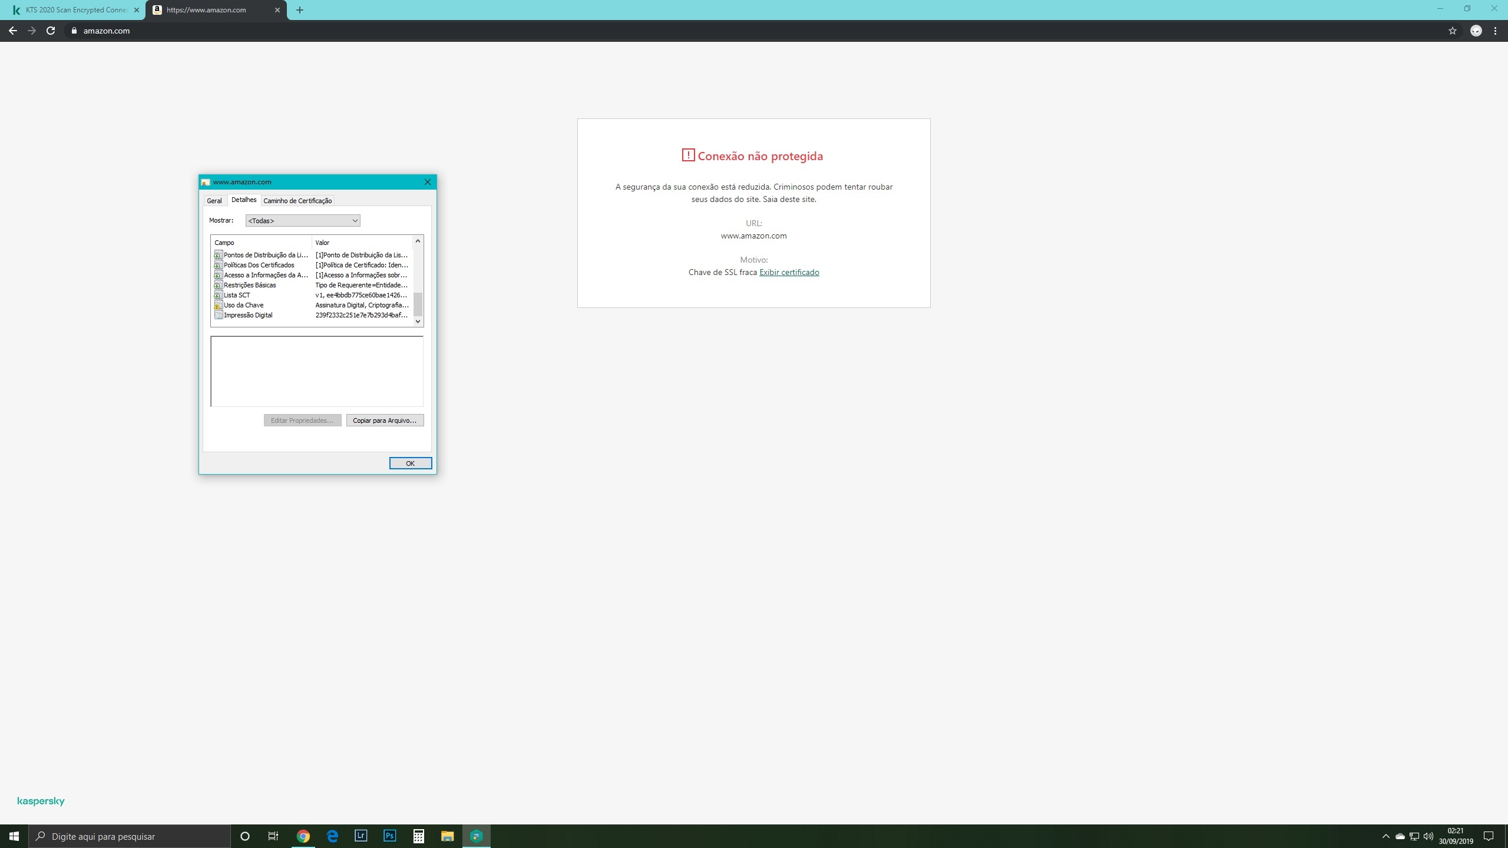This screenshot has height=848, width=1508.
Task: Expand the Mostrar dropdown
Action: [x=302, y=221]
